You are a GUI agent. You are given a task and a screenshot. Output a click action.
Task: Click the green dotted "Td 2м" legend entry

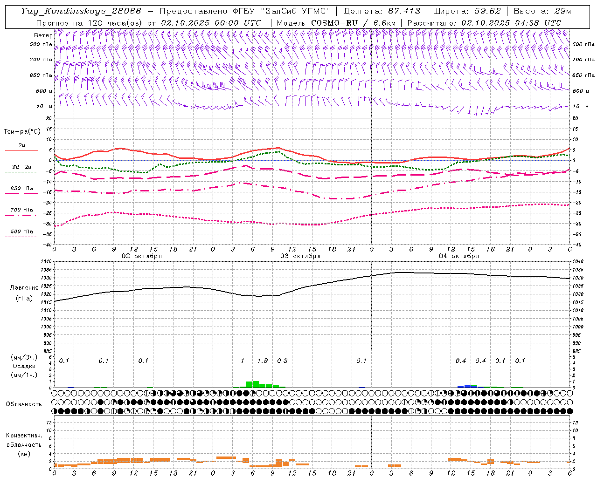point(21,169)
